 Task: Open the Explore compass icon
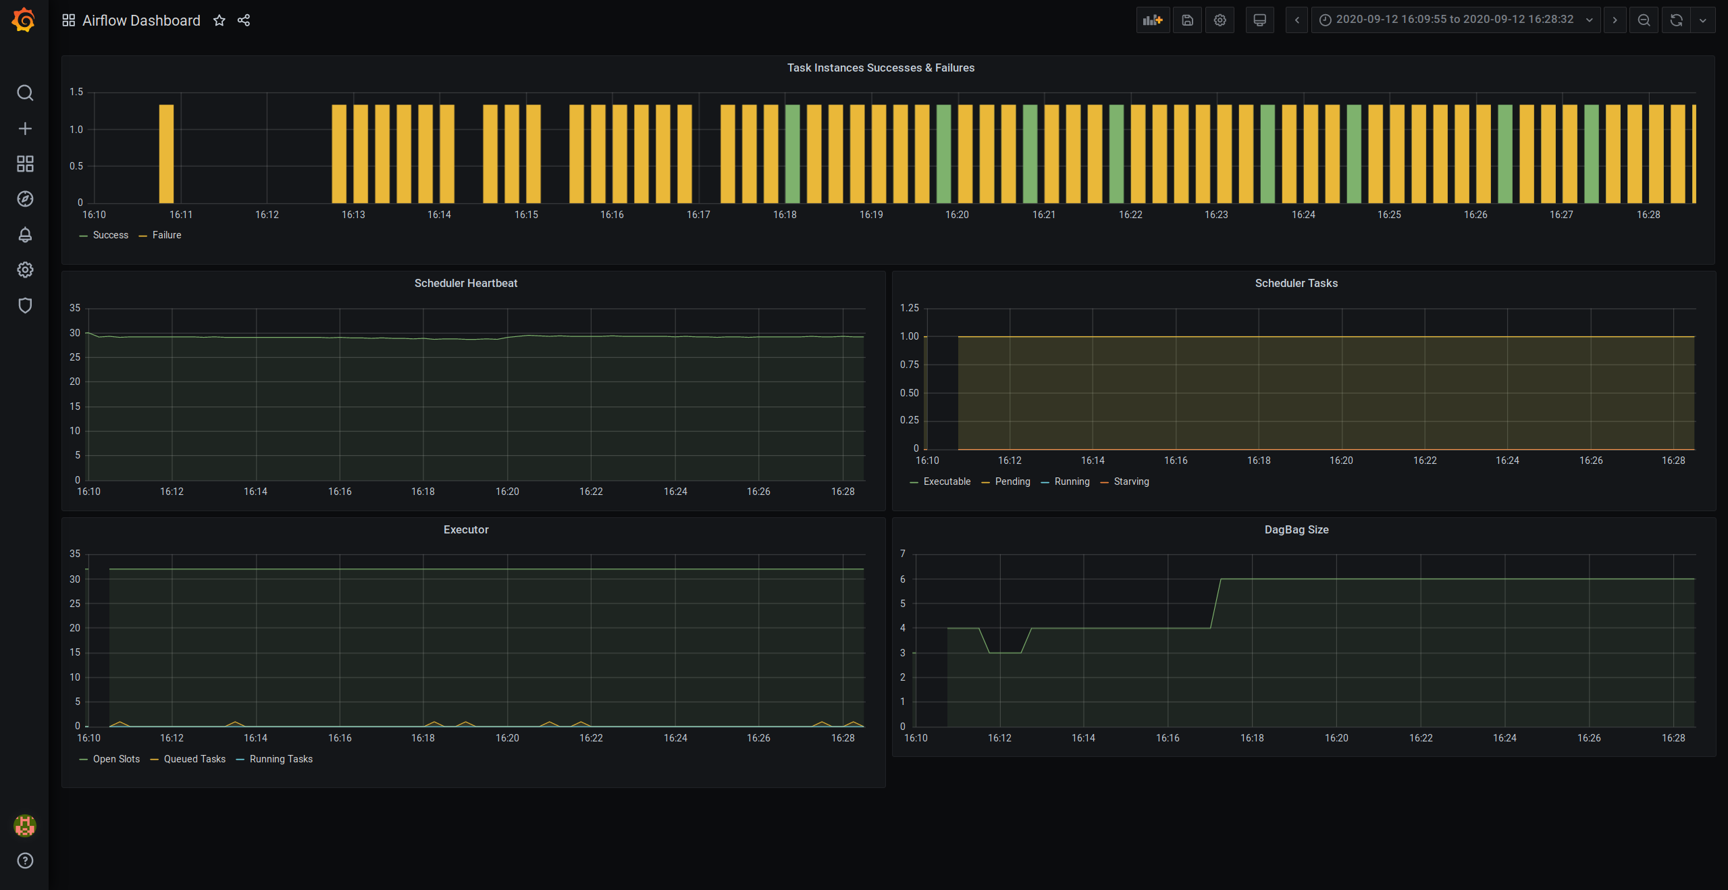25,199
